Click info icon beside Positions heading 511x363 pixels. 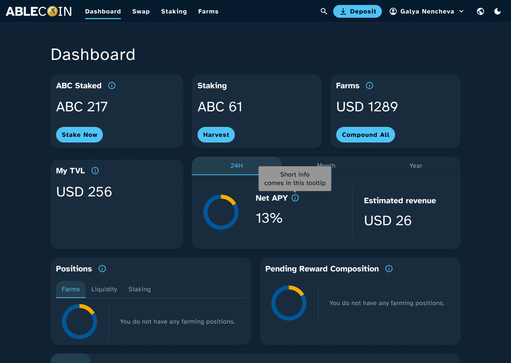pyautogui.click(x=102, y=269)
